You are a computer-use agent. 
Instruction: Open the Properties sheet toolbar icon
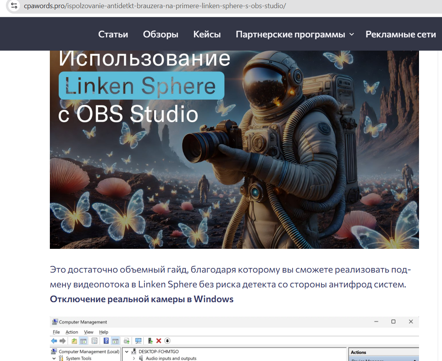pyautogui.click(x=94, y=341)
